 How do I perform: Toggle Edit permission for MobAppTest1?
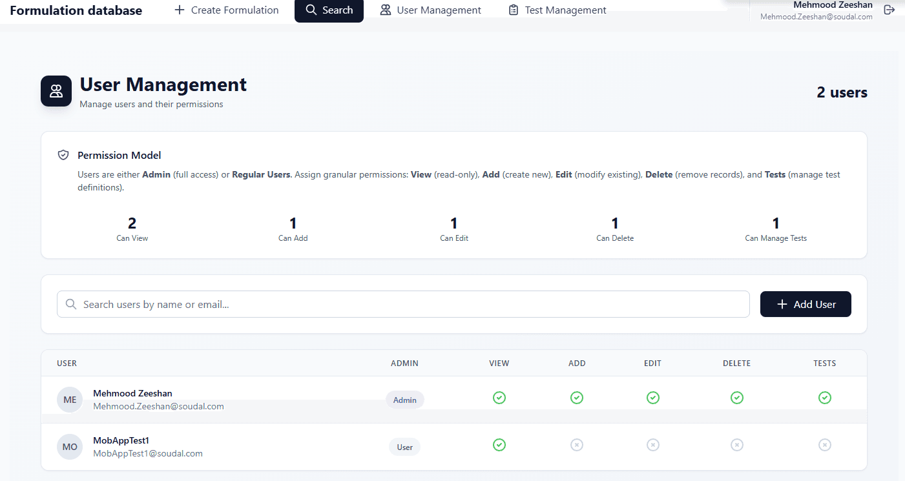pos(653,445)
